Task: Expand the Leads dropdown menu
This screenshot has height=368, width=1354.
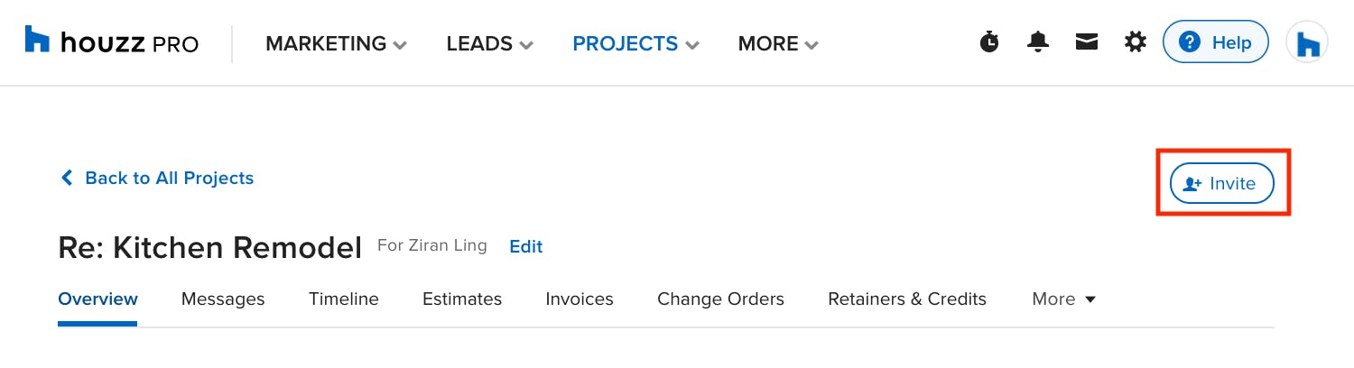Action: click(x=489, y=43)
